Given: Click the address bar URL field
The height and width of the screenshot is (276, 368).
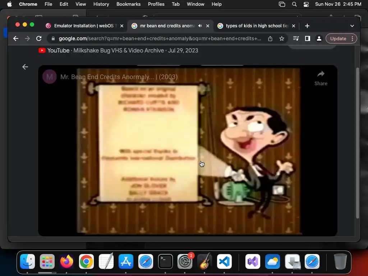Looking at the screenshot, I should pos(160,38).
